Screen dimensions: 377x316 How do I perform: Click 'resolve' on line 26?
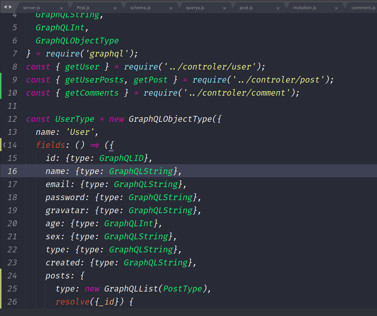72,302
